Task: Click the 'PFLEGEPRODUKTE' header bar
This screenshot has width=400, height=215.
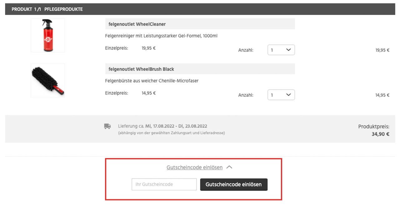Action: coord(63,9)
